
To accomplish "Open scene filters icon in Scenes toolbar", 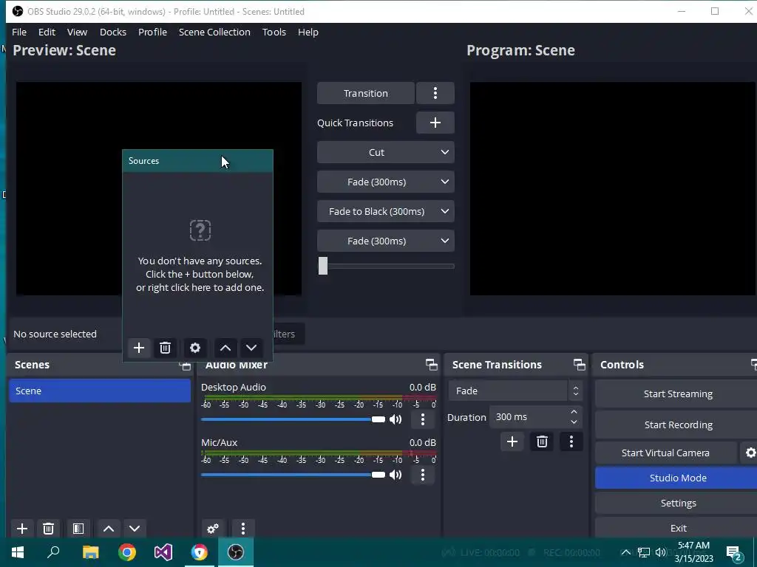I will click(78, 529).
